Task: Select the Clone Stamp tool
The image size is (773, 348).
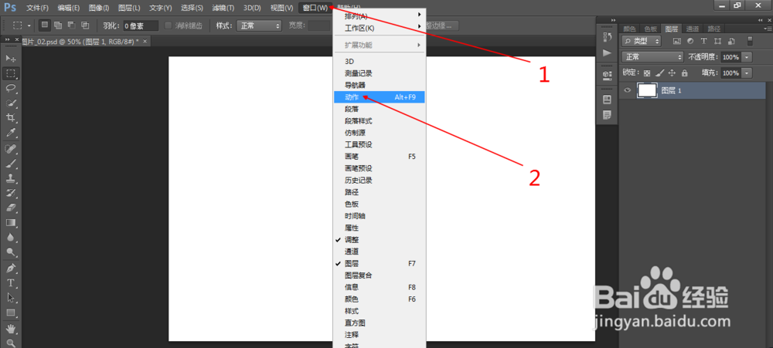Action: [x=10, y=177]
